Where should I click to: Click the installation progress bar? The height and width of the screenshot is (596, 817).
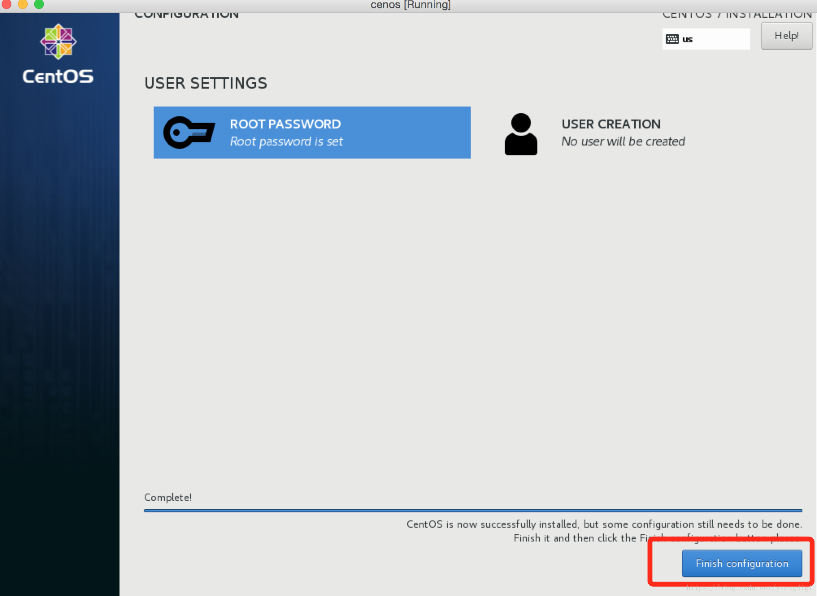473,510
